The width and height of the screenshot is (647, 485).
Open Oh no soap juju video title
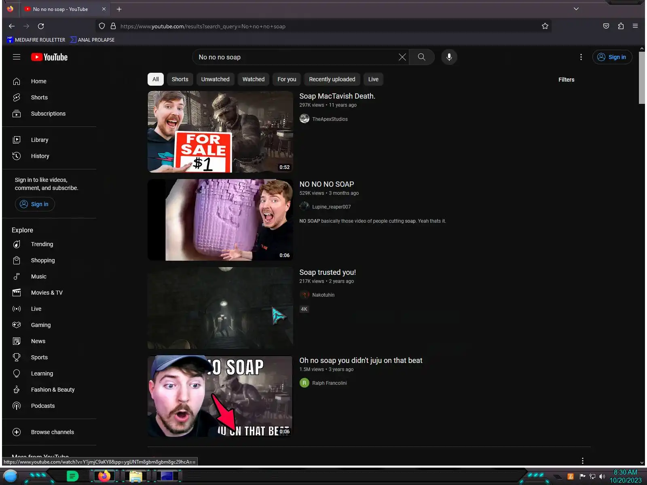[361, 361]
